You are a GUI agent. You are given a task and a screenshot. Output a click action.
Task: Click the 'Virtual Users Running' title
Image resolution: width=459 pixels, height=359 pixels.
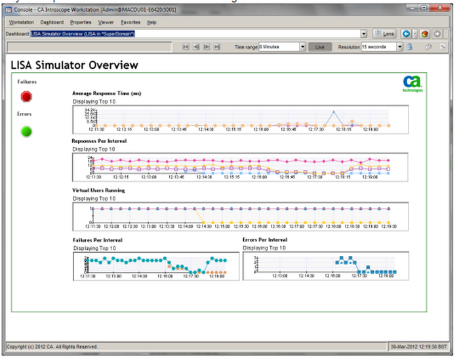coord(98,190)
